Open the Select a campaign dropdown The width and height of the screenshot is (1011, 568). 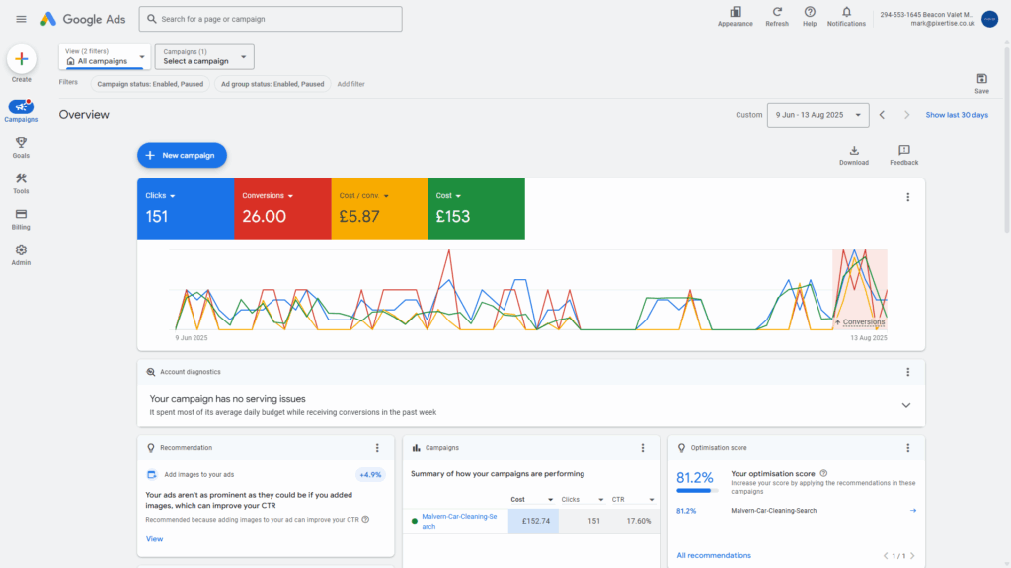[204, 56]
